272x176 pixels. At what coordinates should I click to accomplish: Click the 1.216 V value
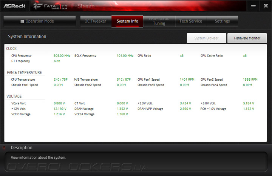[x=59, y=114]
